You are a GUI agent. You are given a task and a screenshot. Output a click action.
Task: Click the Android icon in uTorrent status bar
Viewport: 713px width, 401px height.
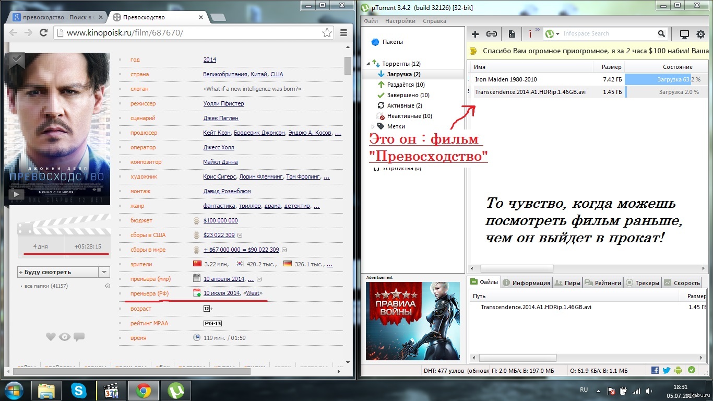[678, 370]
